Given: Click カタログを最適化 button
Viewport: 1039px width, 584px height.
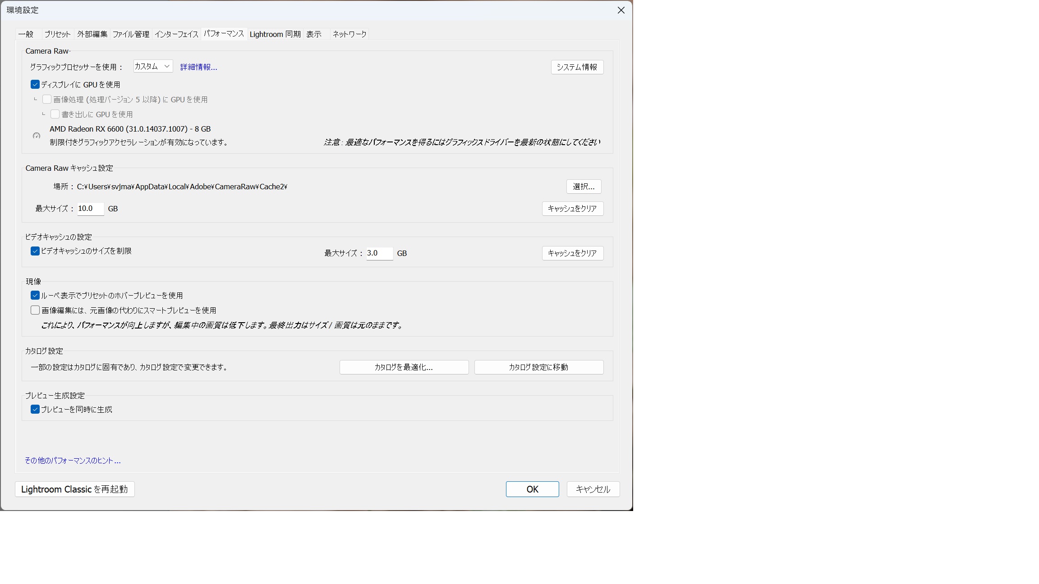Looking at the screenshot, I should [404, 367].
